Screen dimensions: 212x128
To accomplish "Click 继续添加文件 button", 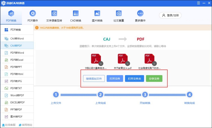I will tap(94, 78).
